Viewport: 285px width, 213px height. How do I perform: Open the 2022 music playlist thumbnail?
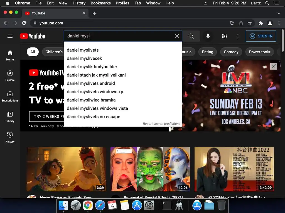[x=234, y=169]
